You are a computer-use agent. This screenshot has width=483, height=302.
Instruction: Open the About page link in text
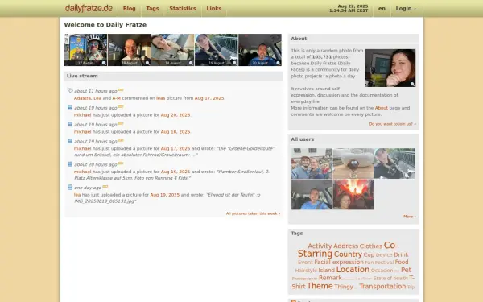point(381,108)
